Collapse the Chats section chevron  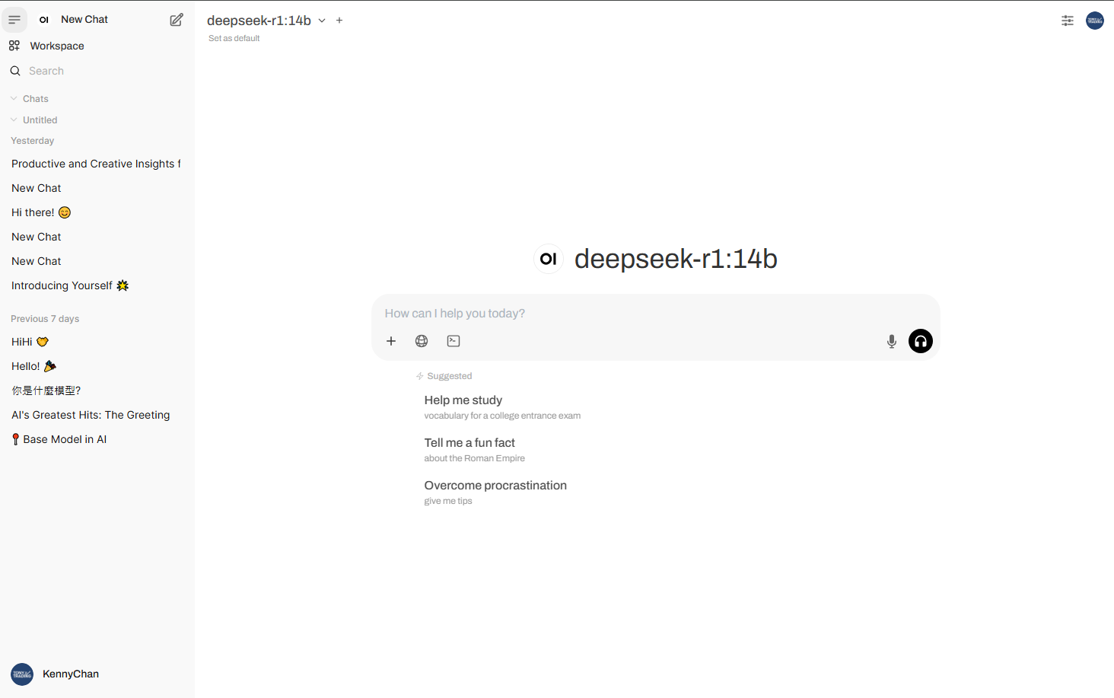pyautogui.click(x=14, y=99)
